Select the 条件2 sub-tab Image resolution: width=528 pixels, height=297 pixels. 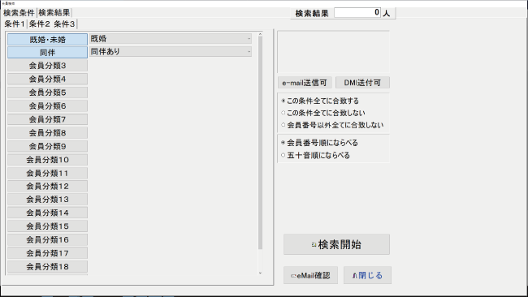click(x=40, y=24)
